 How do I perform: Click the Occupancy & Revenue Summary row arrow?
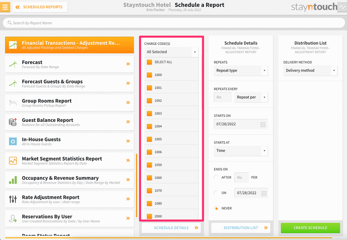pyautogui.click(x=128, y=180)
